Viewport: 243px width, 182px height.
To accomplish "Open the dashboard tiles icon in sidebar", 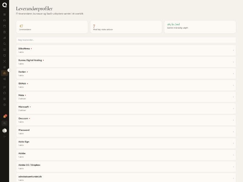I will [x=5, y=15].
